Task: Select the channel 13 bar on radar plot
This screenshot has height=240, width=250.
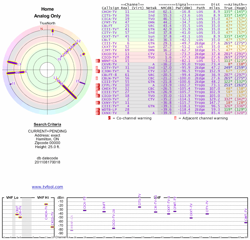Action: (13, 63)
